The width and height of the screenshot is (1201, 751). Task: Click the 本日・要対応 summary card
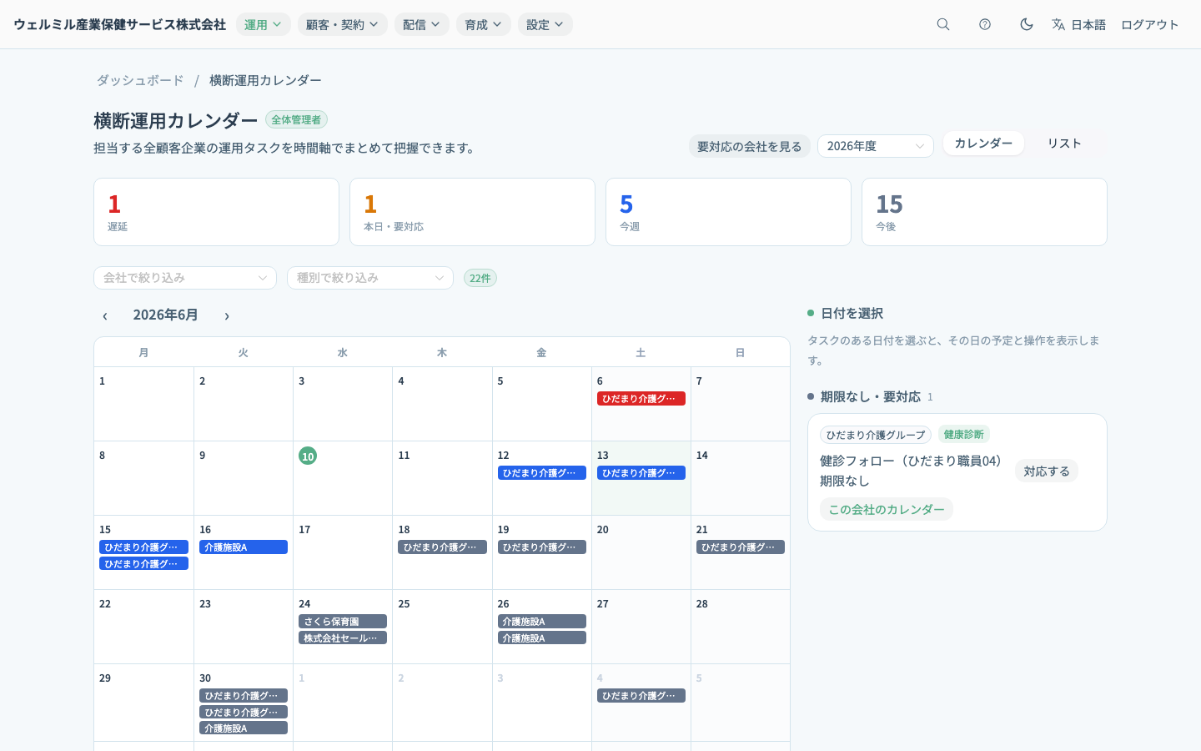[472, 212]
